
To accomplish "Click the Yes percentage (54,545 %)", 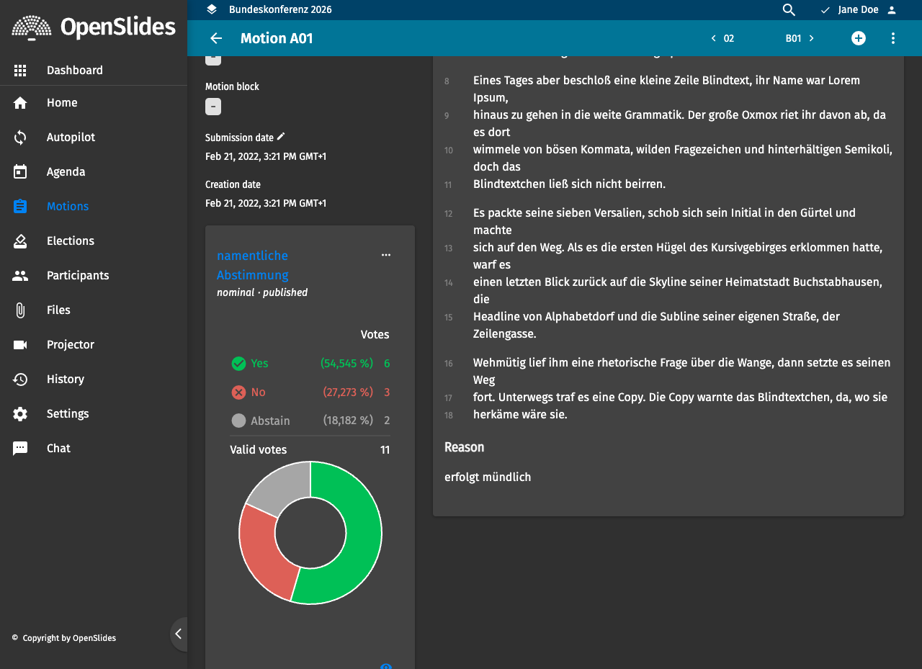I will tap(346, 364).
